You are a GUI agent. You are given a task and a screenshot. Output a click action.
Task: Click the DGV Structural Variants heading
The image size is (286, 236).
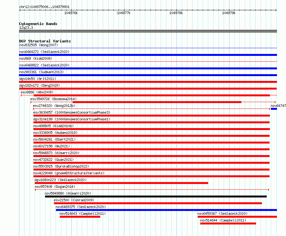pos(45,41)
